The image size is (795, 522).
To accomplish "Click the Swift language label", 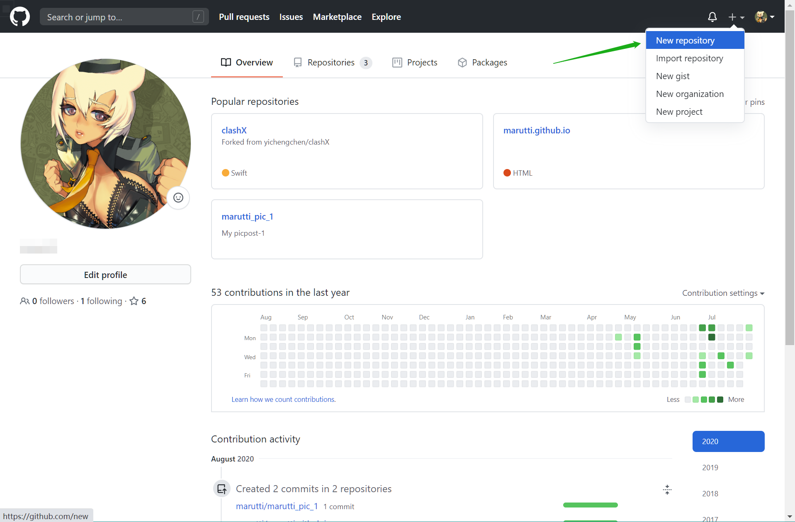I will click(239, 173).
